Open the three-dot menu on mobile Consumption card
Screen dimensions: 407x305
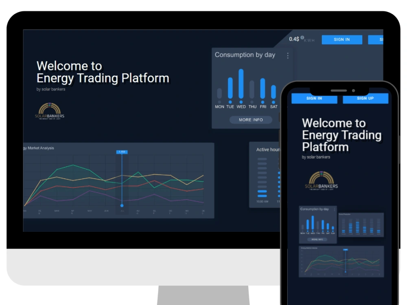(x=334, y=209)
